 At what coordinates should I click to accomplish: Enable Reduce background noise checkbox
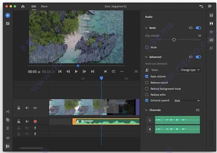147,89
